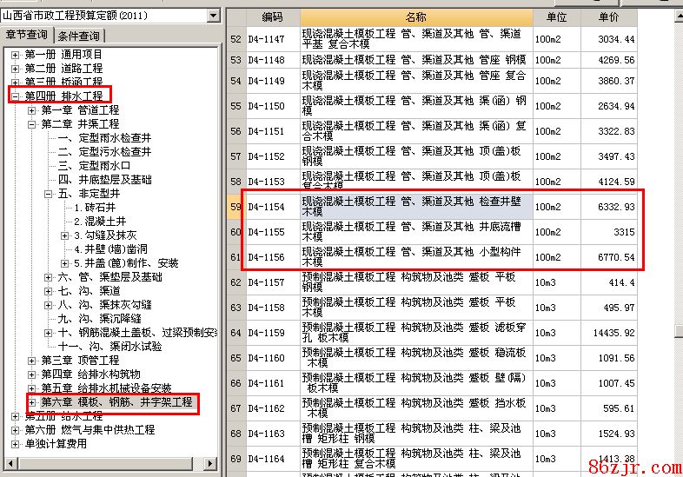Screen dimensions: 683x477
Task: Click the 单价 column header
Action: click(x=609, y=17)
